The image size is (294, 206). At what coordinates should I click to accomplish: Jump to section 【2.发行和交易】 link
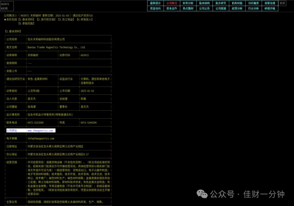(x=46, y=20)
